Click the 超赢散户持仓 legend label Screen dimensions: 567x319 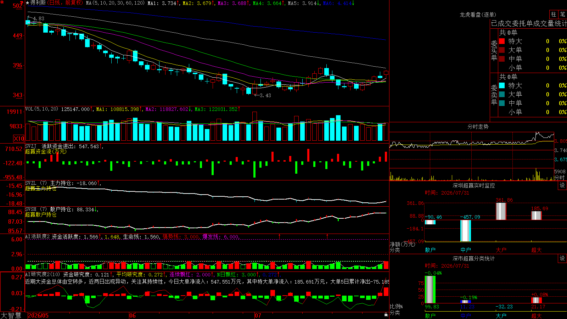[x=41, y=214]
